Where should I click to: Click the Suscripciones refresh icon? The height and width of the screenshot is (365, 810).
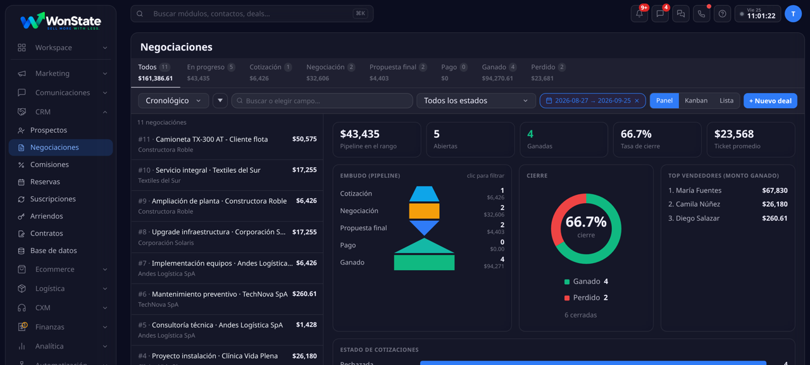click(x=21, y=199)
